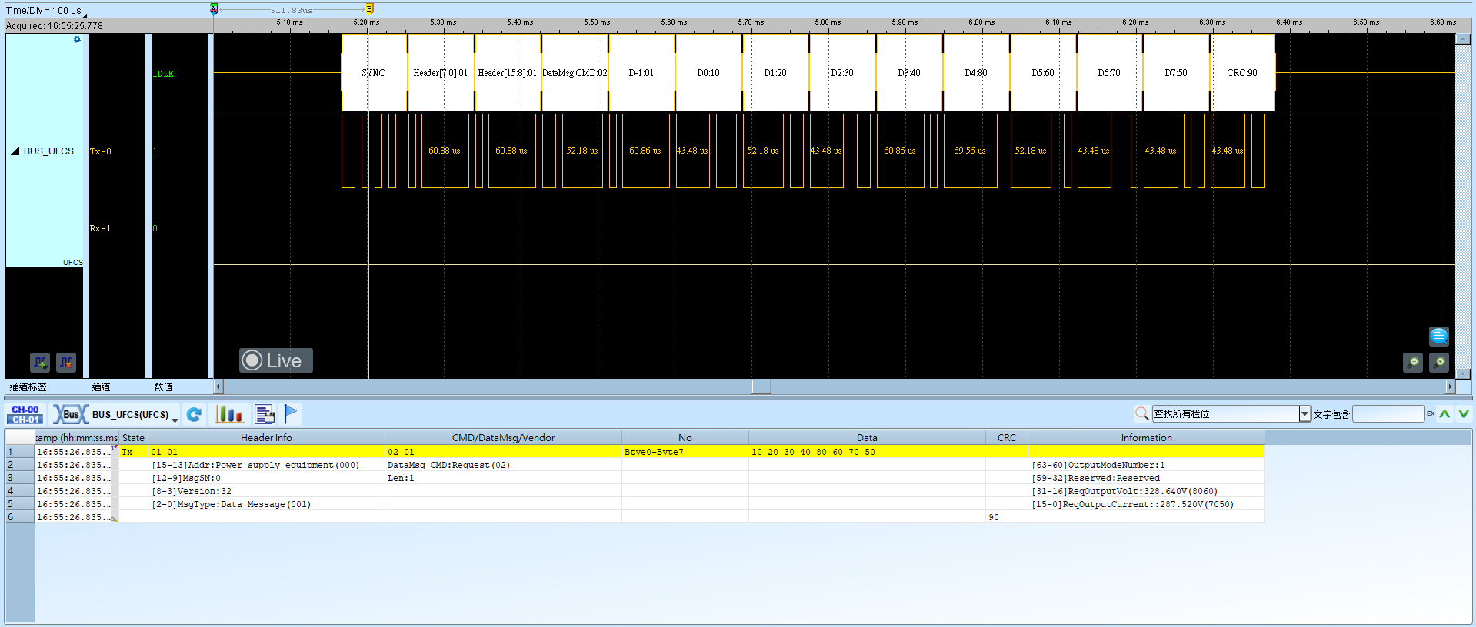Click the CRC column header
This screenshot has width=1476, height=627.
[1006, 438]
